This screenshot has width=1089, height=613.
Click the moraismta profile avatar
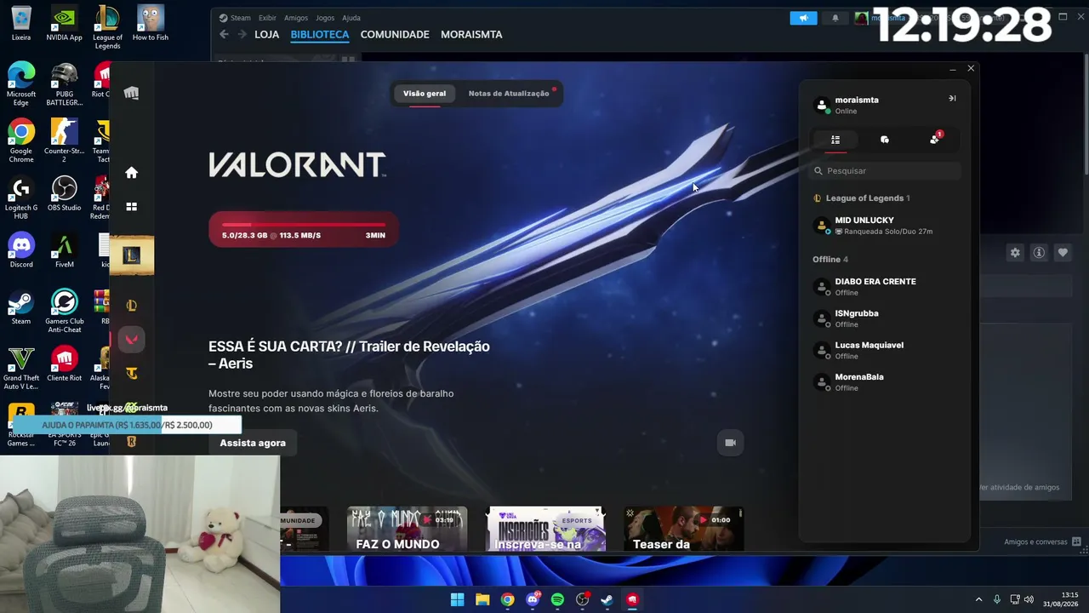click(822, 105)
